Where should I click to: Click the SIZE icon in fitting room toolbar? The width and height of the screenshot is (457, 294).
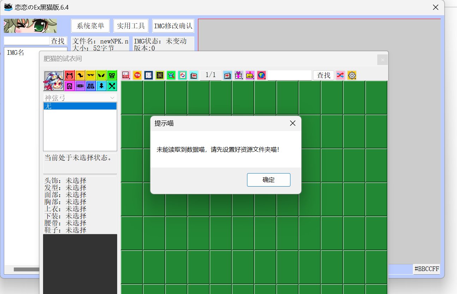[x=126, y=75]
